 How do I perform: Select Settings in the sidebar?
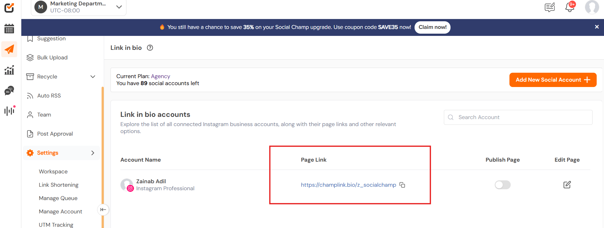tap(61, 153)
